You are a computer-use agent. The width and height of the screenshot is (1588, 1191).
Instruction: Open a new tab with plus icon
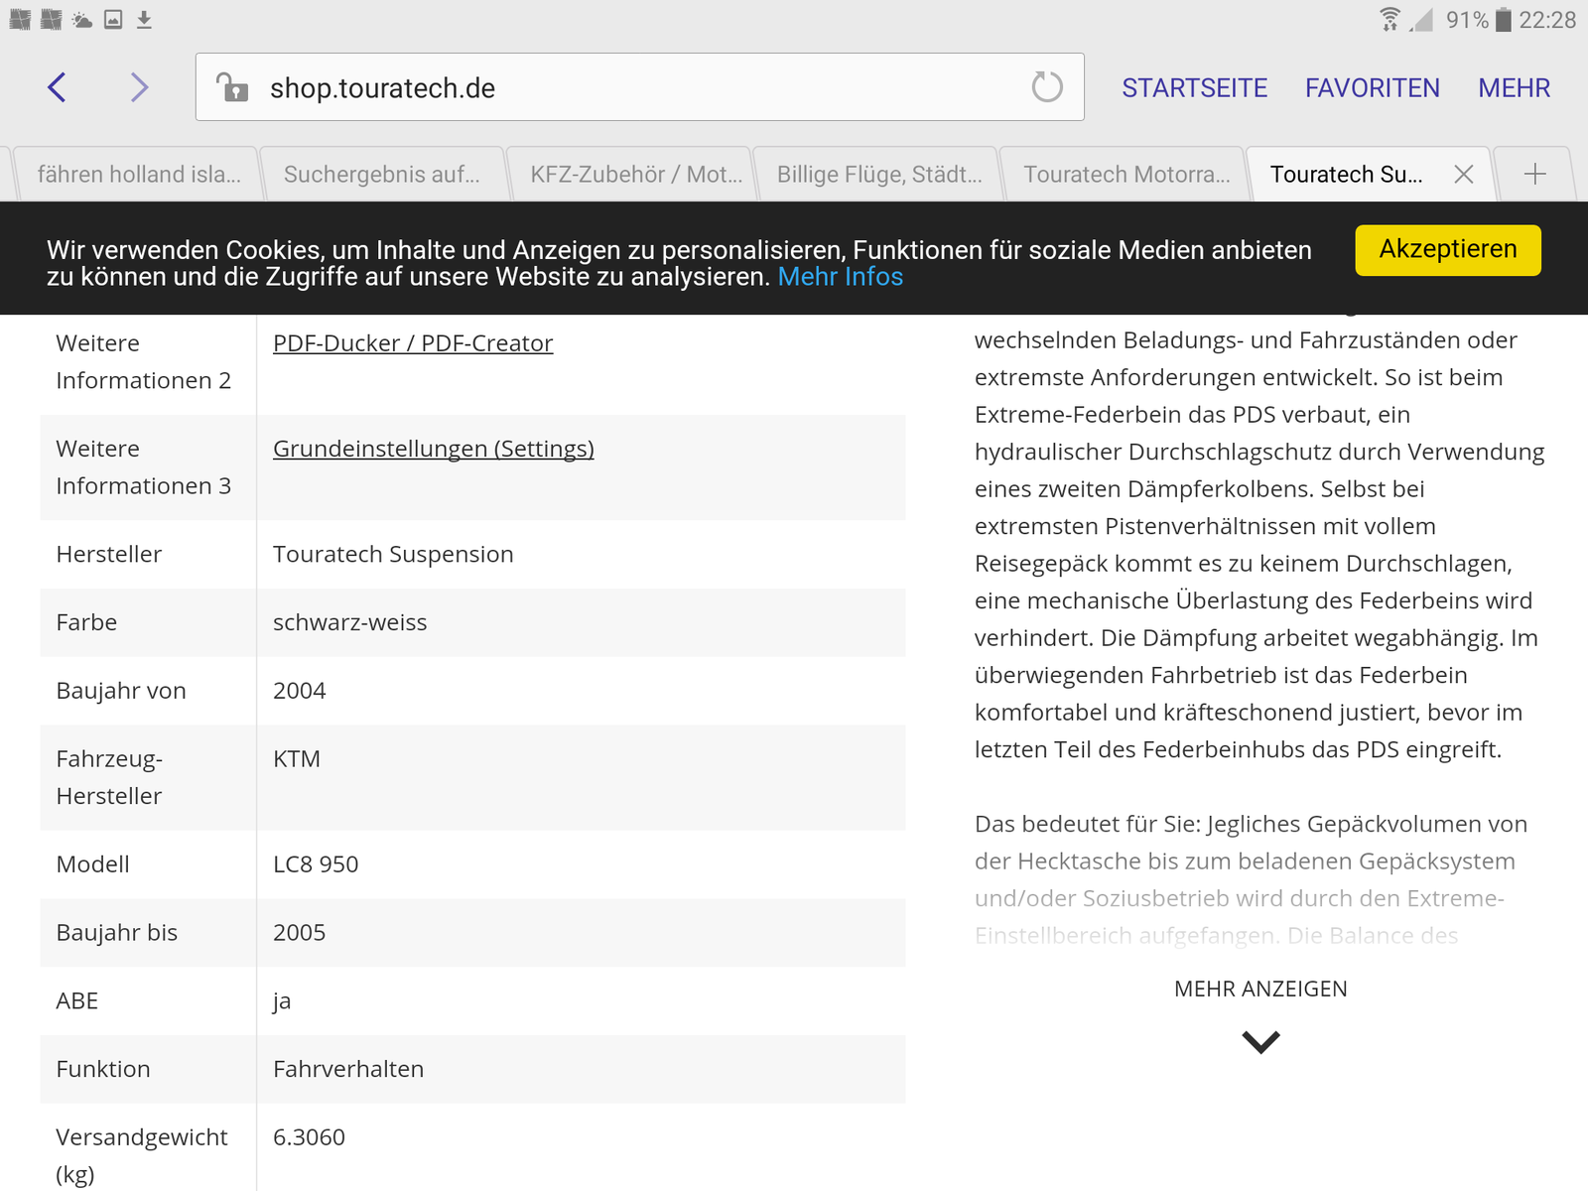[x=1534, y=175]
